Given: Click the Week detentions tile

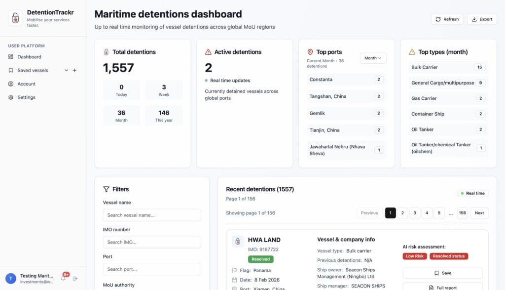Looking at the screenshot, I should coord(164,90).
